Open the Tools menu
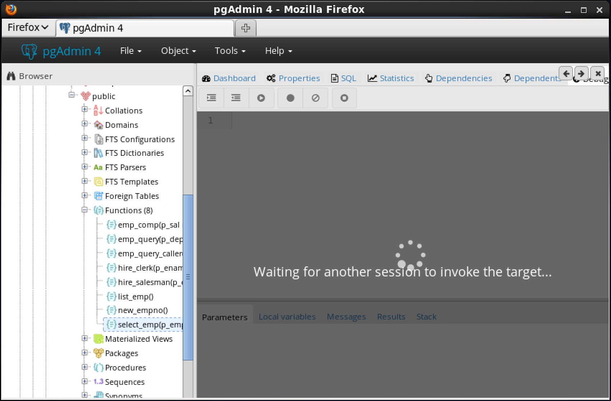Screen dimensions: 611x401 [230, 51]
